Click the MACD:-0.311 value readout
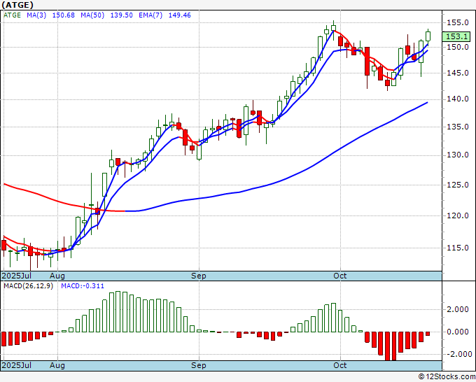 pos(83,286)
